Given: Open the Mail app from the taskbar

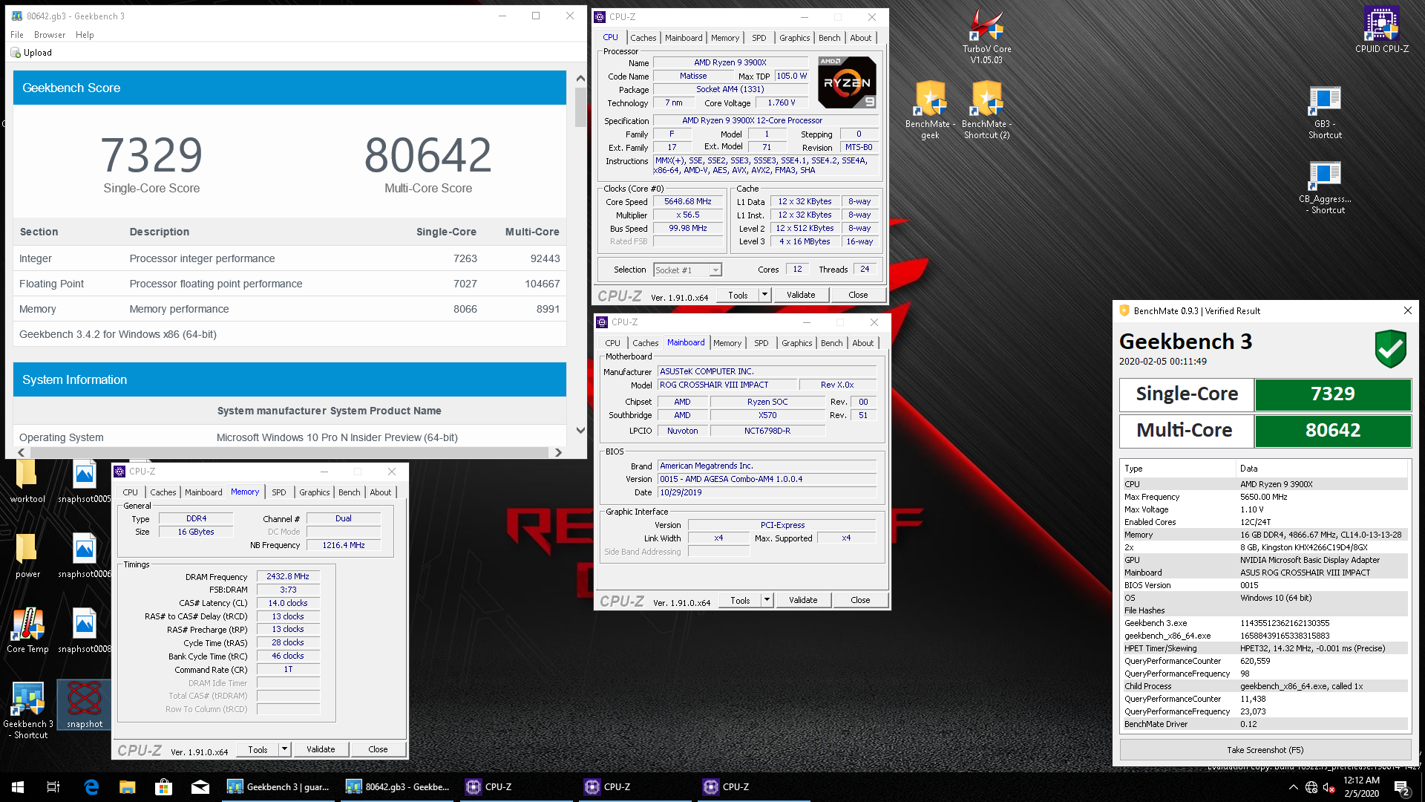Looking at the screenshot, I should (200, 787).
